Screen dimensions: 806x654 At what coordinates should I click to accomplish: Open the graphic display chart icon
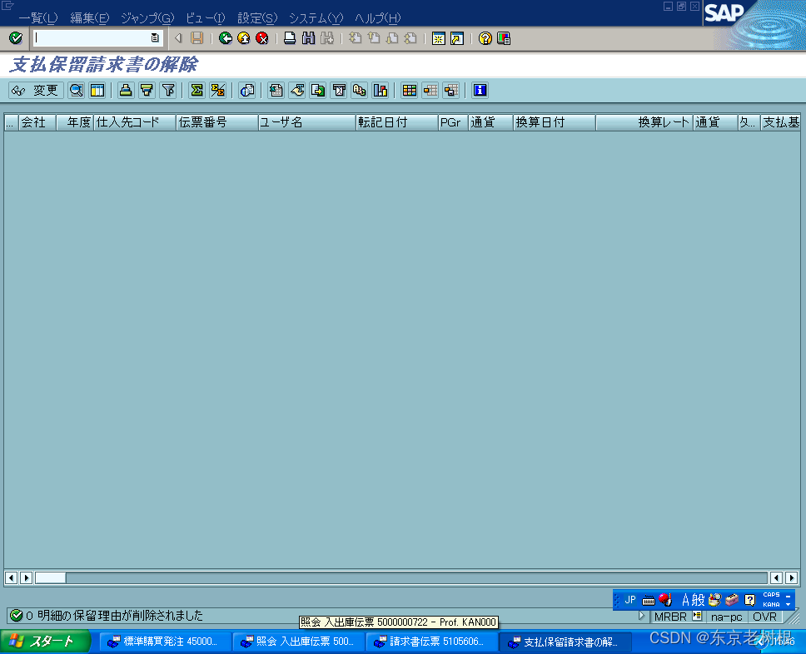380,90
